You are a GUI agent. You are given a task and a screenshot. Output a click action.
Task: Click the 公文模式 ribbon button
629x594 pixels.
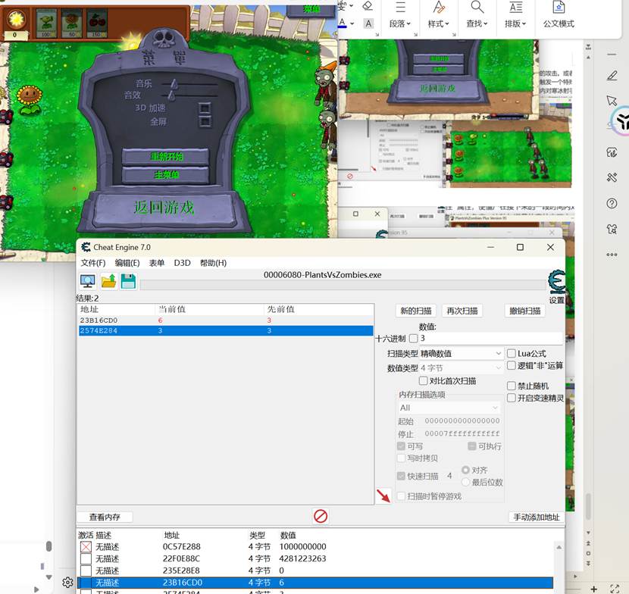tap(559, 14)
